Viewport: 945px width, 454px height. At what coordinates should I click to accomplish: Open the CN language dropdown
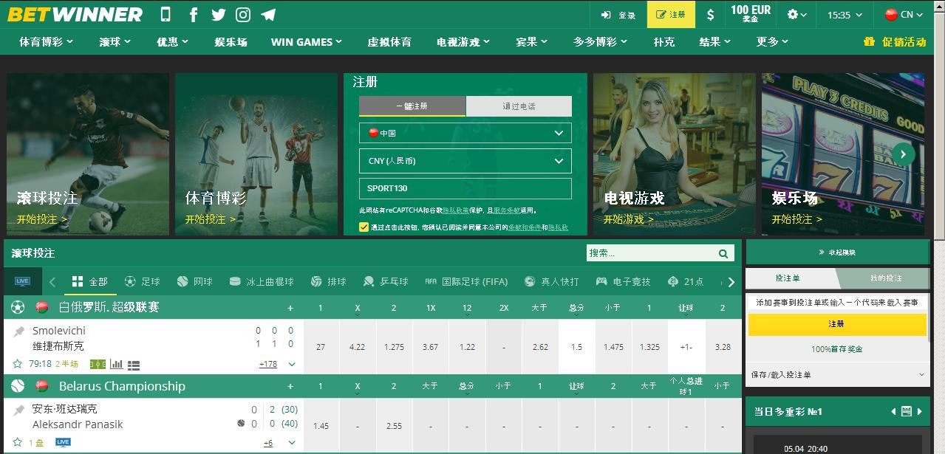point(905,14)
